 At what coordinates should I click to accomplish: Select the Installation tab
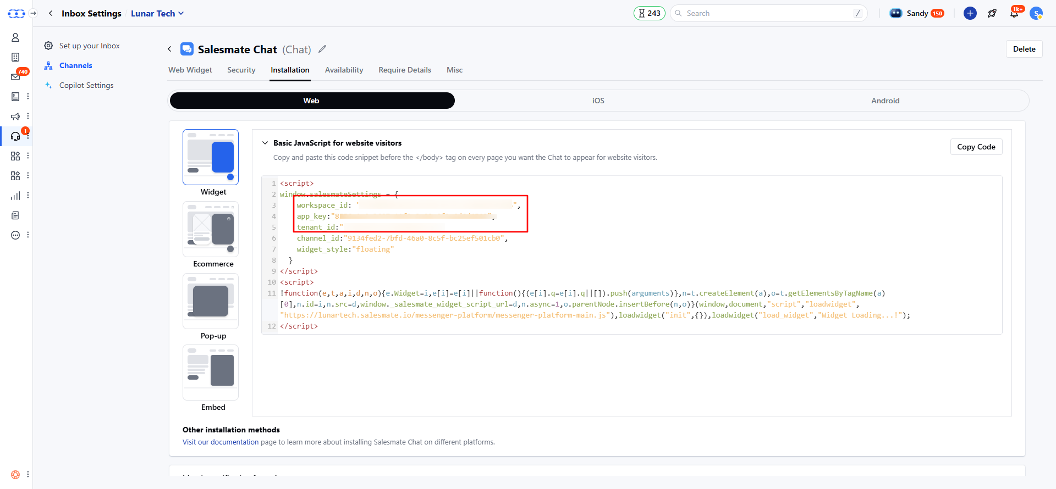pyautogui.click(x=290, y=70)
